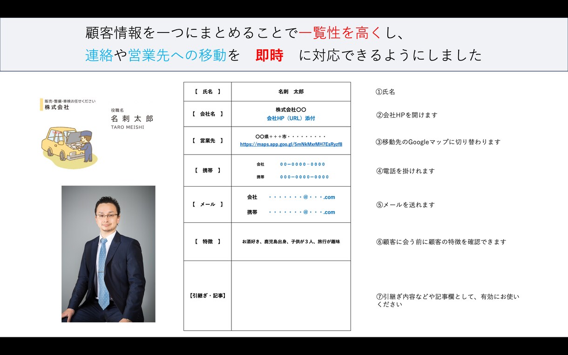Click the blue 連絡 headline word
This screenshot has width=568, height=355.
pos(99,55)
